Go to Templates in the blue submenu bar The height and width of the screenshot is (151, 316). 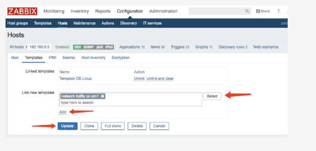tap(43, 23)
